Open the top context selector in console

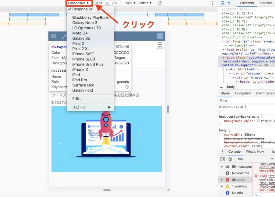(255, 159)
